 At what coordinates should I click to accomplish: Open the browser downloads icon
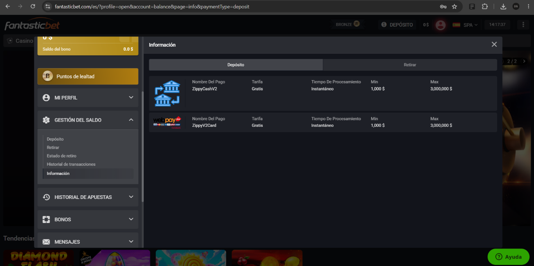[503, 7]
